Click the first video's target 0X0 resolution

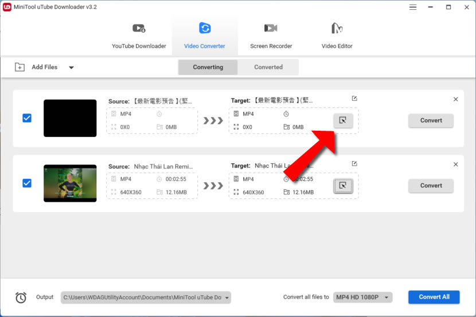[247, 127]
